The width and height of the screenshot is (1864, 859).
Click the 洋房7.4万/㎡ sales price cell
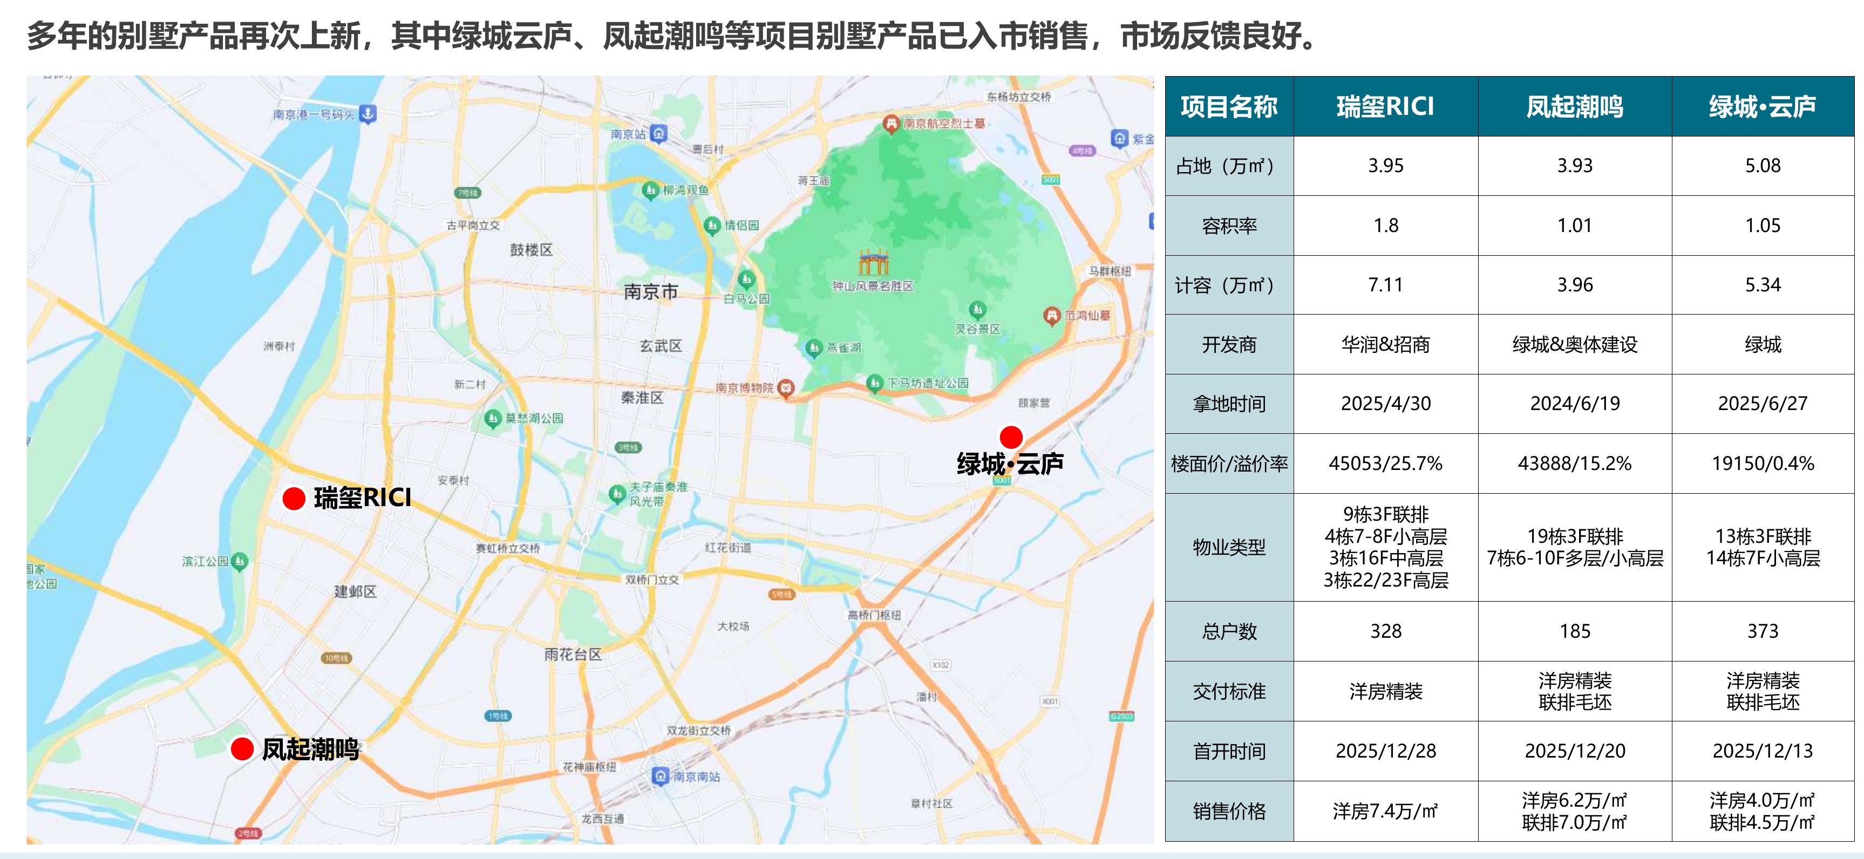pyautogui.click(x=1386, y=811)
